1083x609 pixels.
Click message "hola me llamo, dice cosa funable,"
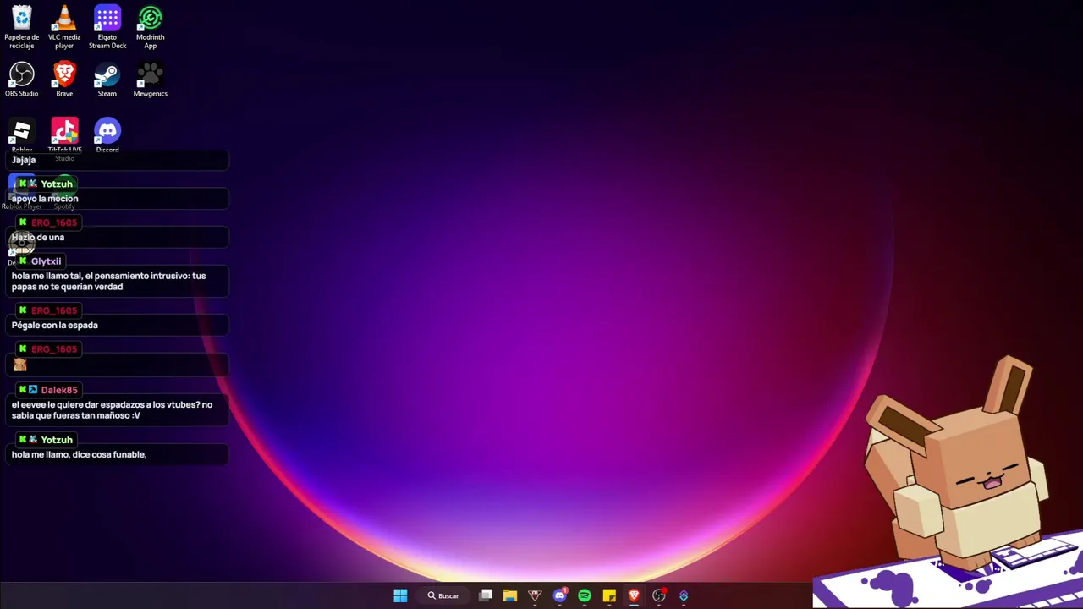tap(80, 455)
